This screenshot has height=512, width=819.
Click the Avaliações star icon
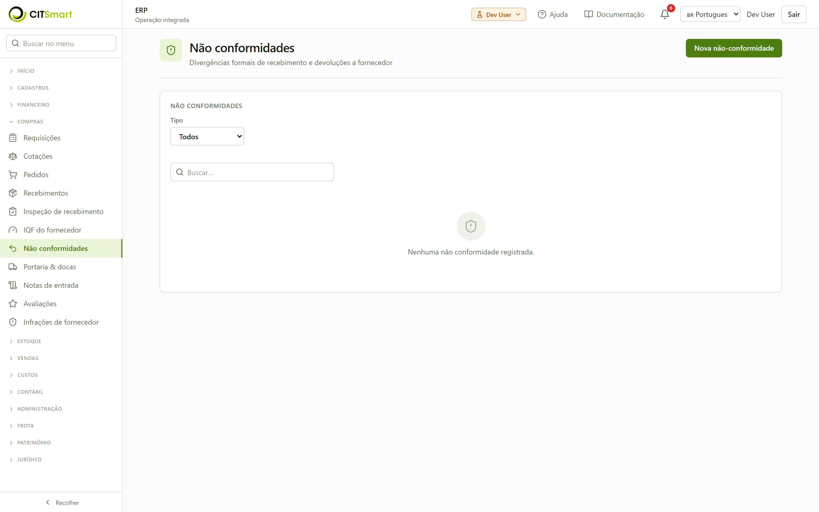pyautogui.click(x=13, y=304)
